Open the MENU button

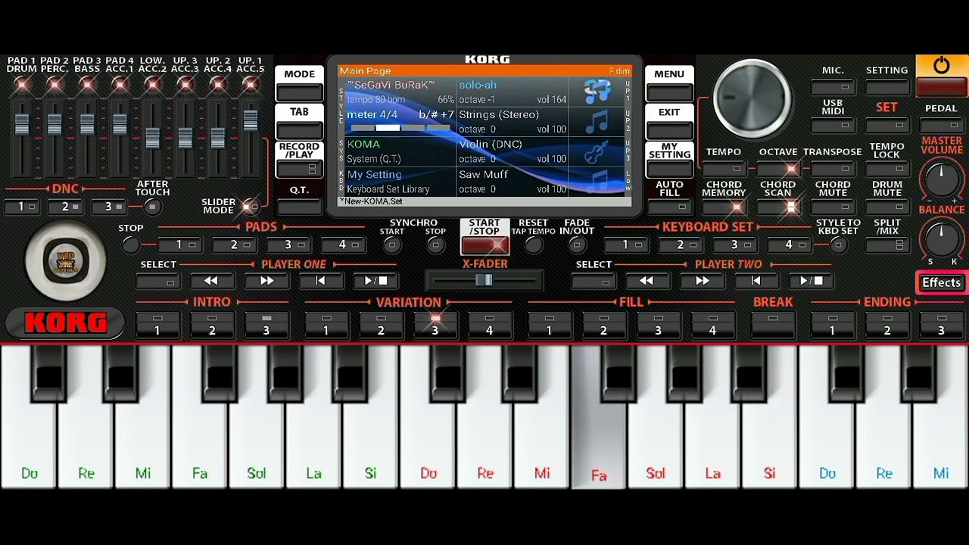coord(669,92)
